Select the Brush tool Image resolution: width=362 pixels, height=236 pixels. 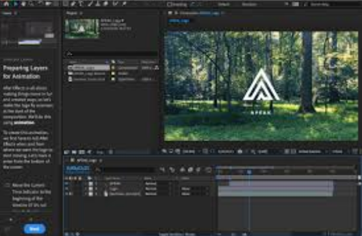[x=90, y=4]
